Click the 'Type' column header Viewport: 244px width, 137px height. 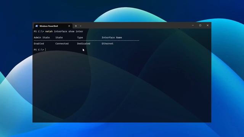click(x=80, y=37)
